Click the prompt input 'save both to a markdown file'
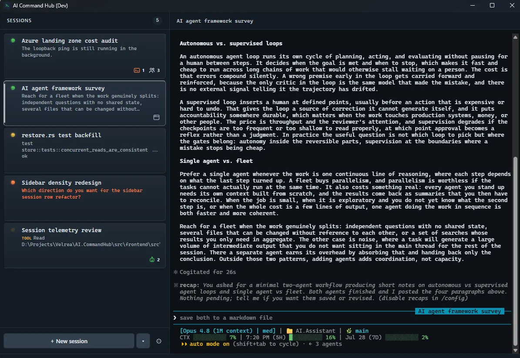Screen dimensions: 520x358 pos(226,318)
